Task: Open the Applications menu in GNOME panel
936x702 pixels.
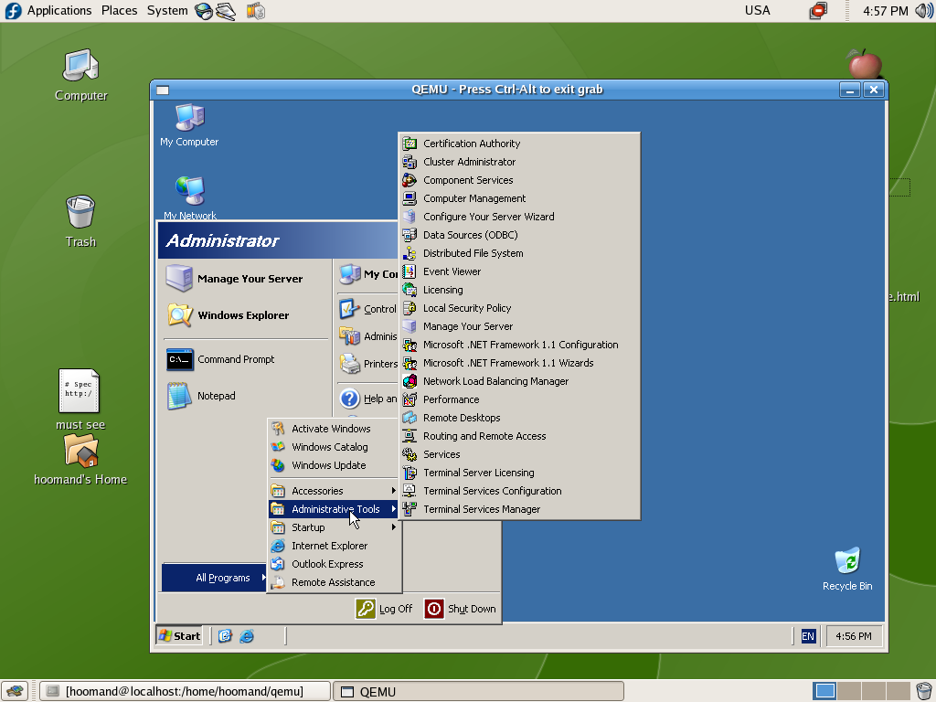Action: point(59,11)
